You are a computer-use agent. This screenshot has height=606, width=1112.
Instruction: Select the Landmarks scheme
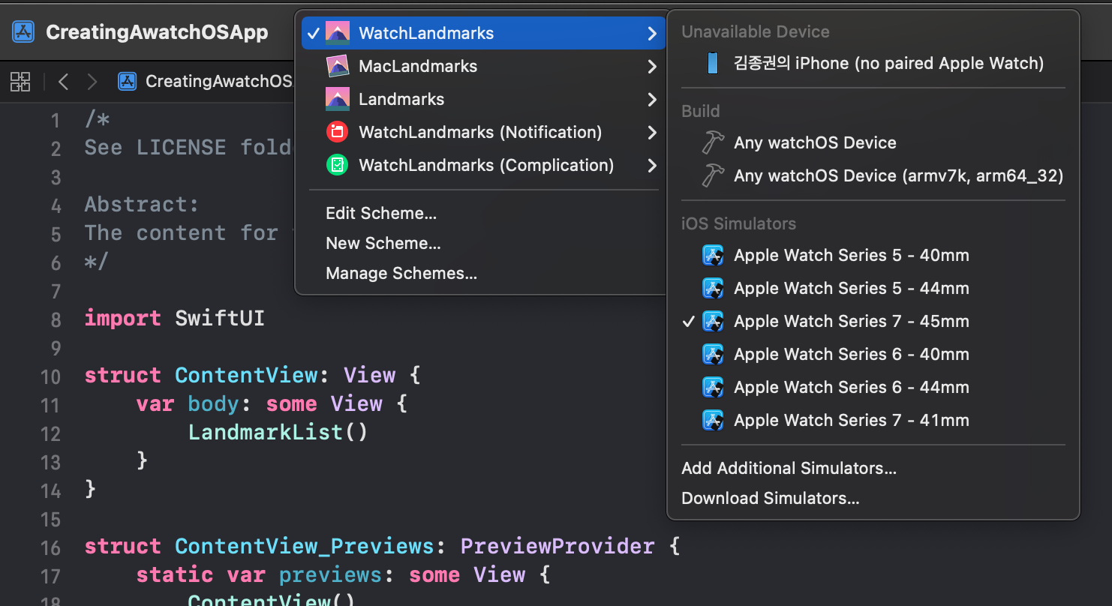(x=484, y=99)
